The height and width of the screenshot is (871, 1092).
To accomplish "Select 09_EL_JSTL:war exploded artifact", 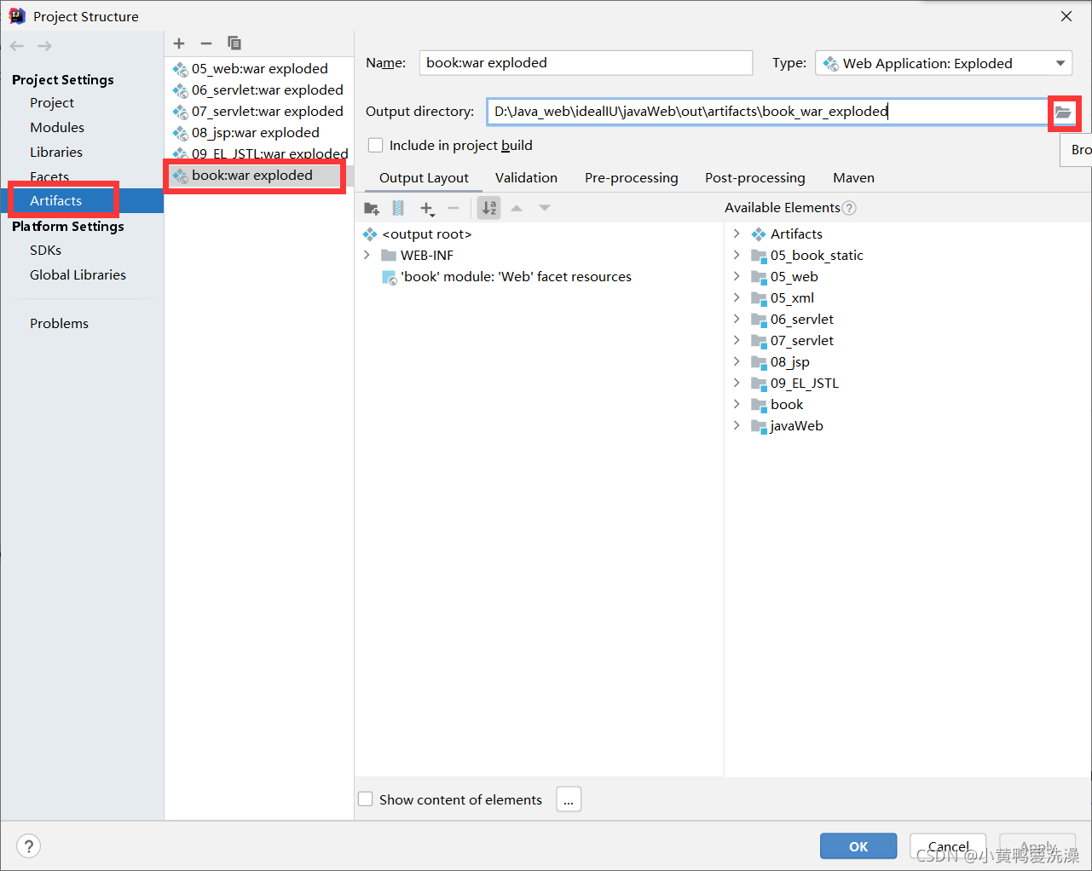I will tap(259, 154).
